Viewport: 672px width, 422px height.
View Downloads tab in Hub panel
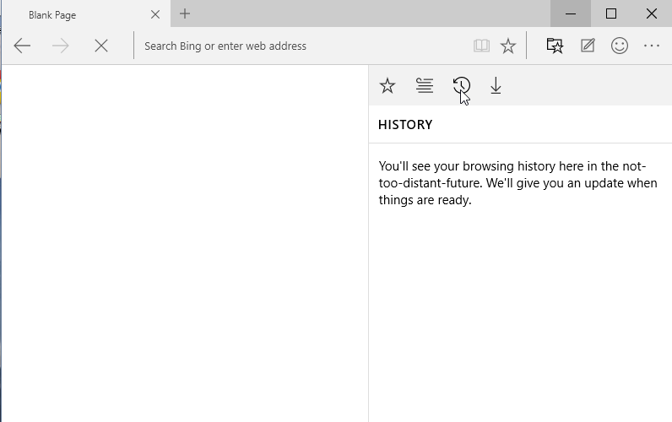point(496,86)
